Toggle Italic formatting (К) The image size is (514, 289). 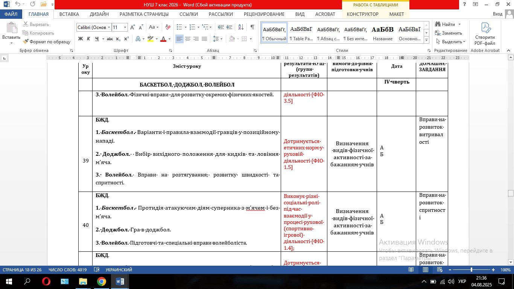click(88, 39)
